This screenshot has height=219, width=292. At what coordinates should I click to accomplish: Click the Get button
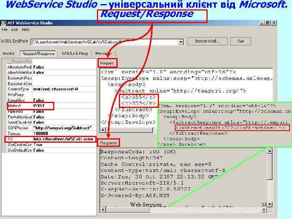(240, 41)
